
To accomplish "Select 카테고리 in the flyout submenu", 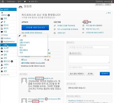I will (x=23, y=45).
